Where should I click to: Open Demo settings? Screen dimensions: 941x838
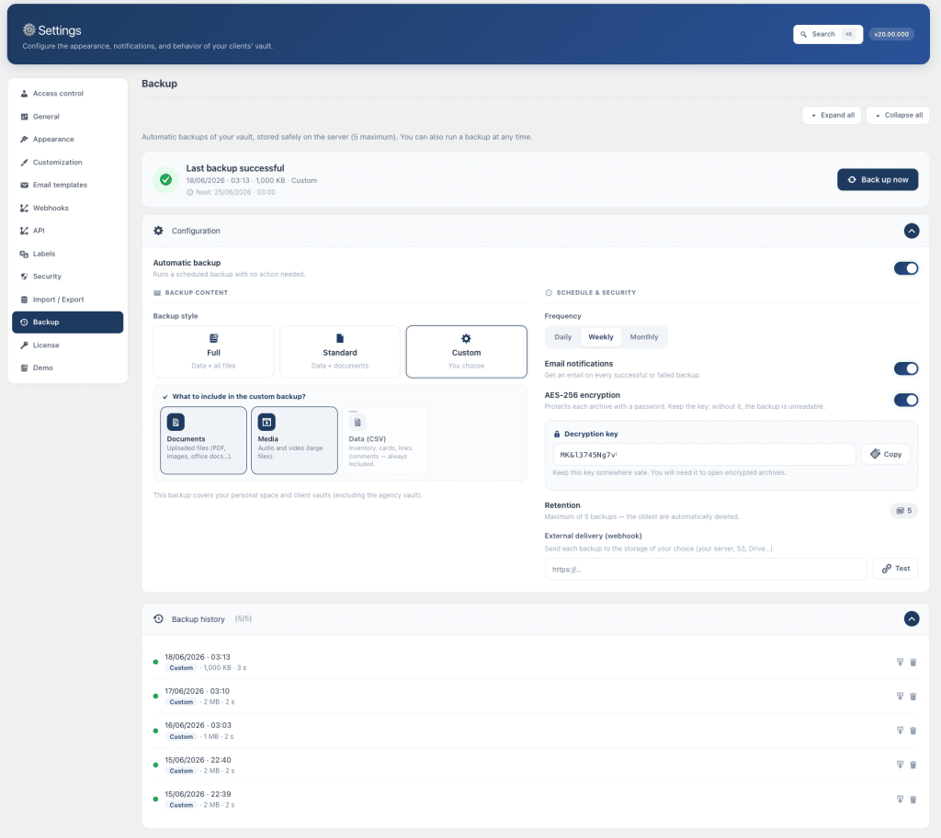pos(68,368)
